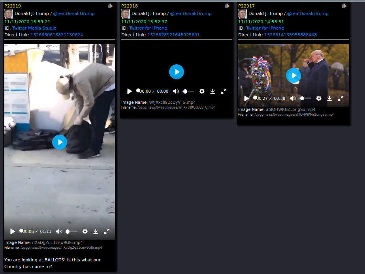
Task: Click the seek handle of the 00:00 video
Action: [x=138, y=90]
